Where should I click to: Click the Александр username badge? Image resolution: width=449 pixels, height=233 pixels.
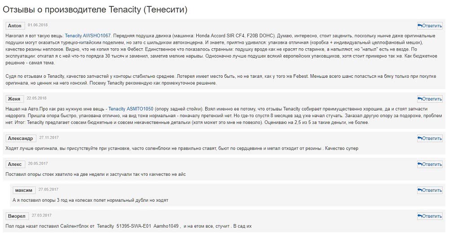[21, 138]
